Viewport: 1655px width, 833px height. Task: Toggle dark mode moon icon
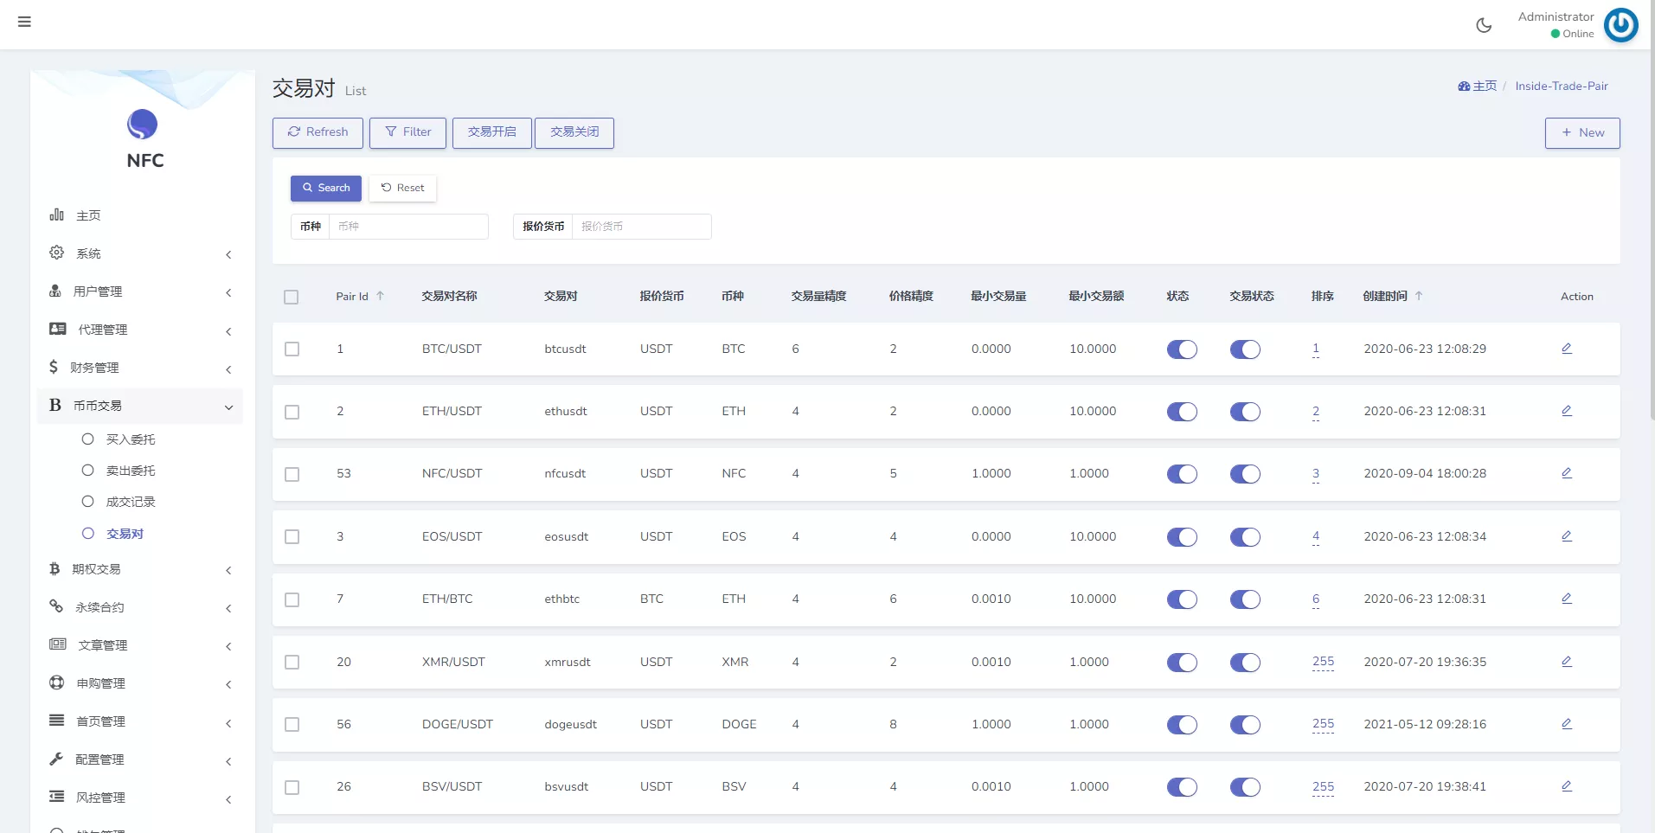[1484, 25]
